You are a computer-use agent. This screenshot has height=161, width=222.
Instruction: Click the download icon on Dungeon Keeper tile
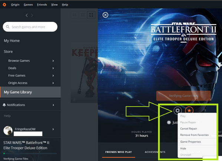pos(74,99)
